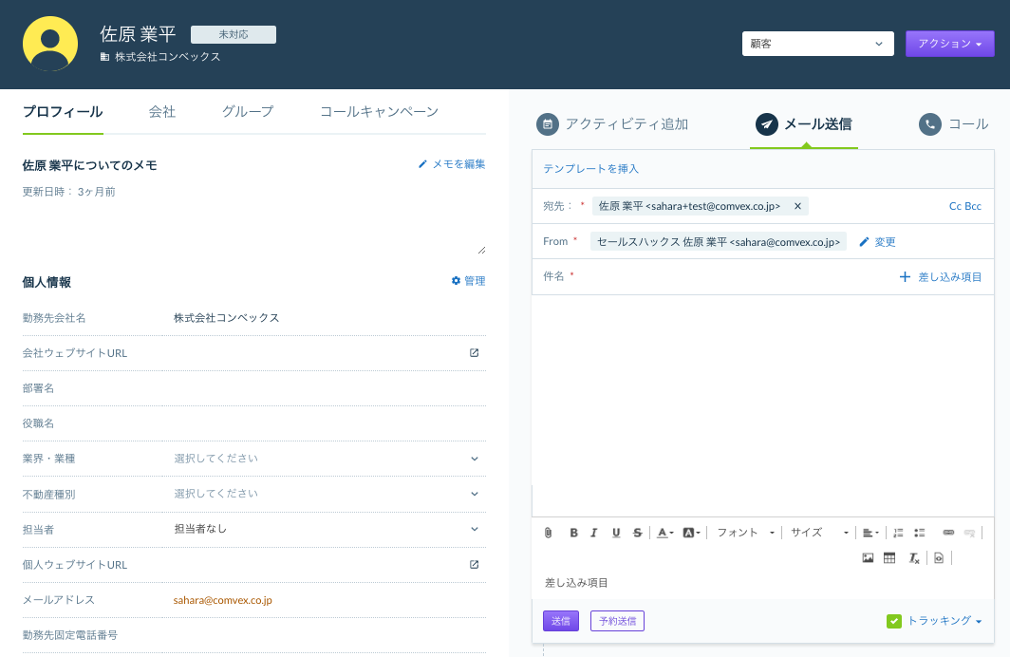This screenshot has width=1010, height=657.
Task: Insert a bulleted list
Action: [x=919, y=533]
